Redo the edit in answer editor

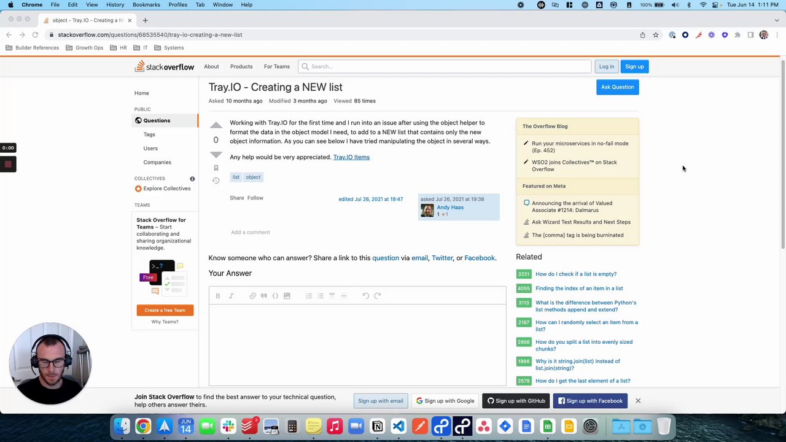point(377,296)
